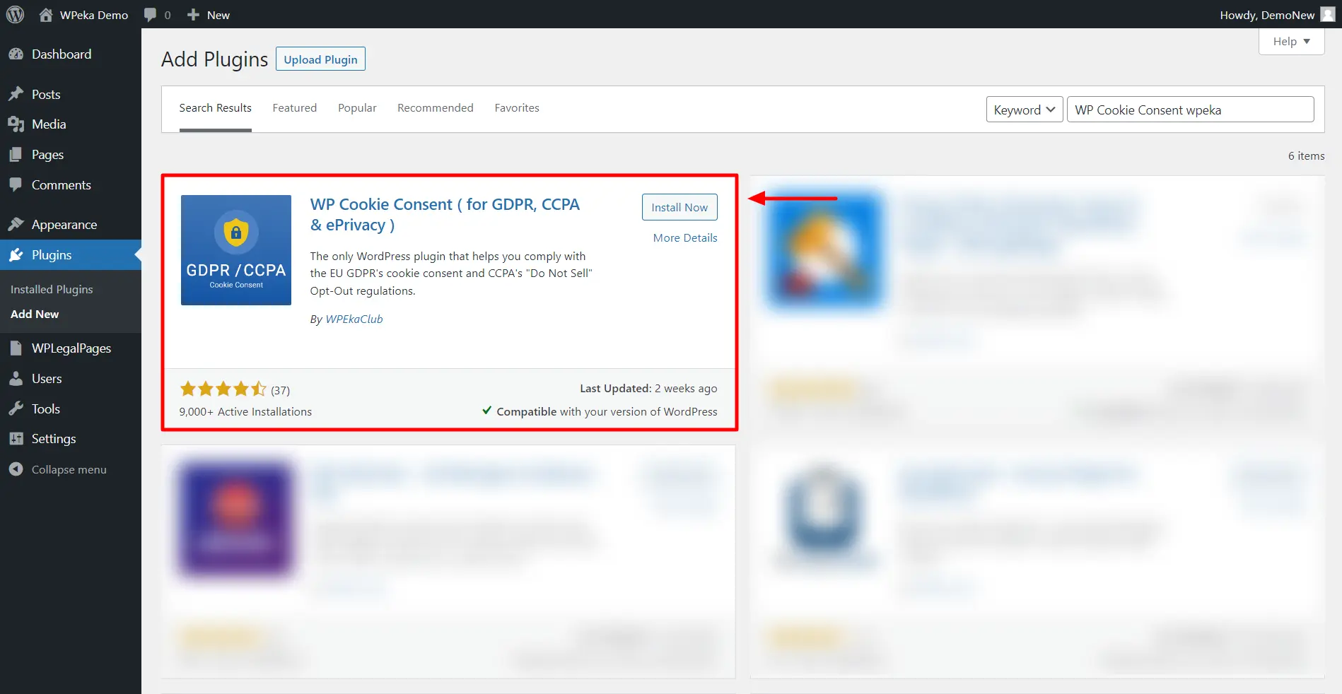
Task: Collapse the admin menu
Action: [68, 469]
